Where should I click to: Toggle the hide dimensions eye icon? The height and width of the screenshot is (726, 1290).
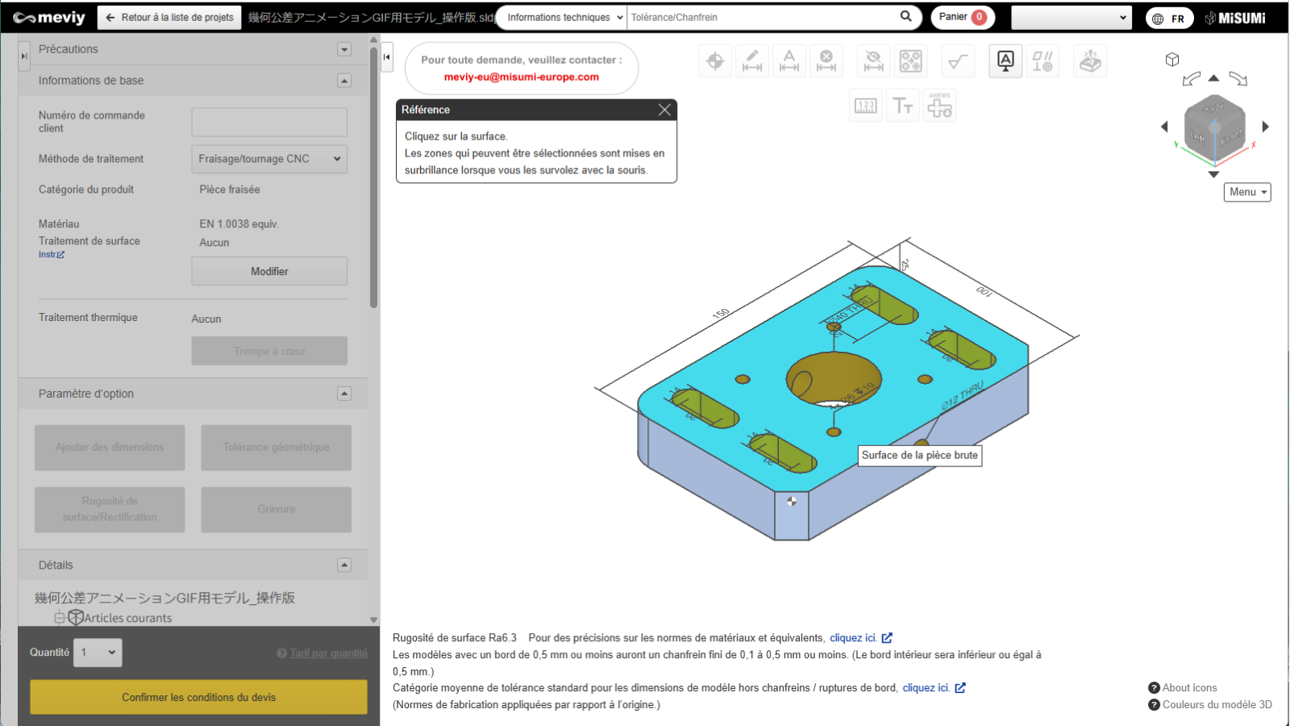873,61
